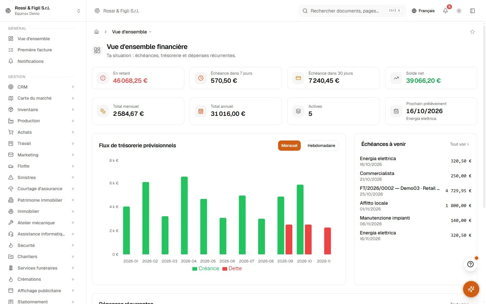Click the Marketing envelope icon
486x304 pixels.
point(11,155)
